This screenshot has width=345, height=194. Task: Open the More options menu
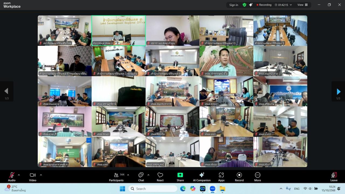click(257, 177)
